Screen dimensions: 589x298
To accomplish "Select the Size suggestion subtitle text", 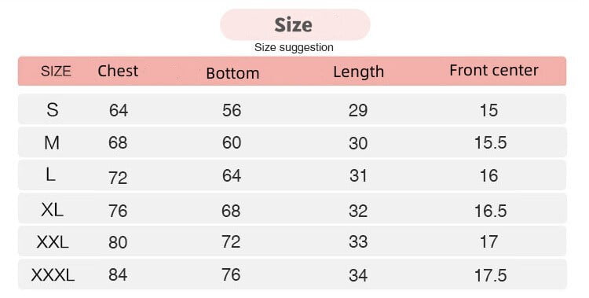I will (294, 47).
